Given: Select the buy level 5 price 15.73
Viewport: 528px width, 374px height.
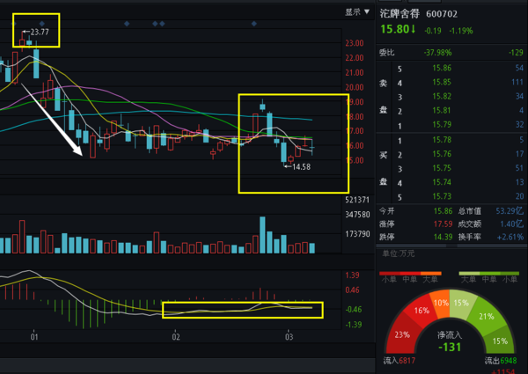Looking at the screenshot, I should [442, 195].
